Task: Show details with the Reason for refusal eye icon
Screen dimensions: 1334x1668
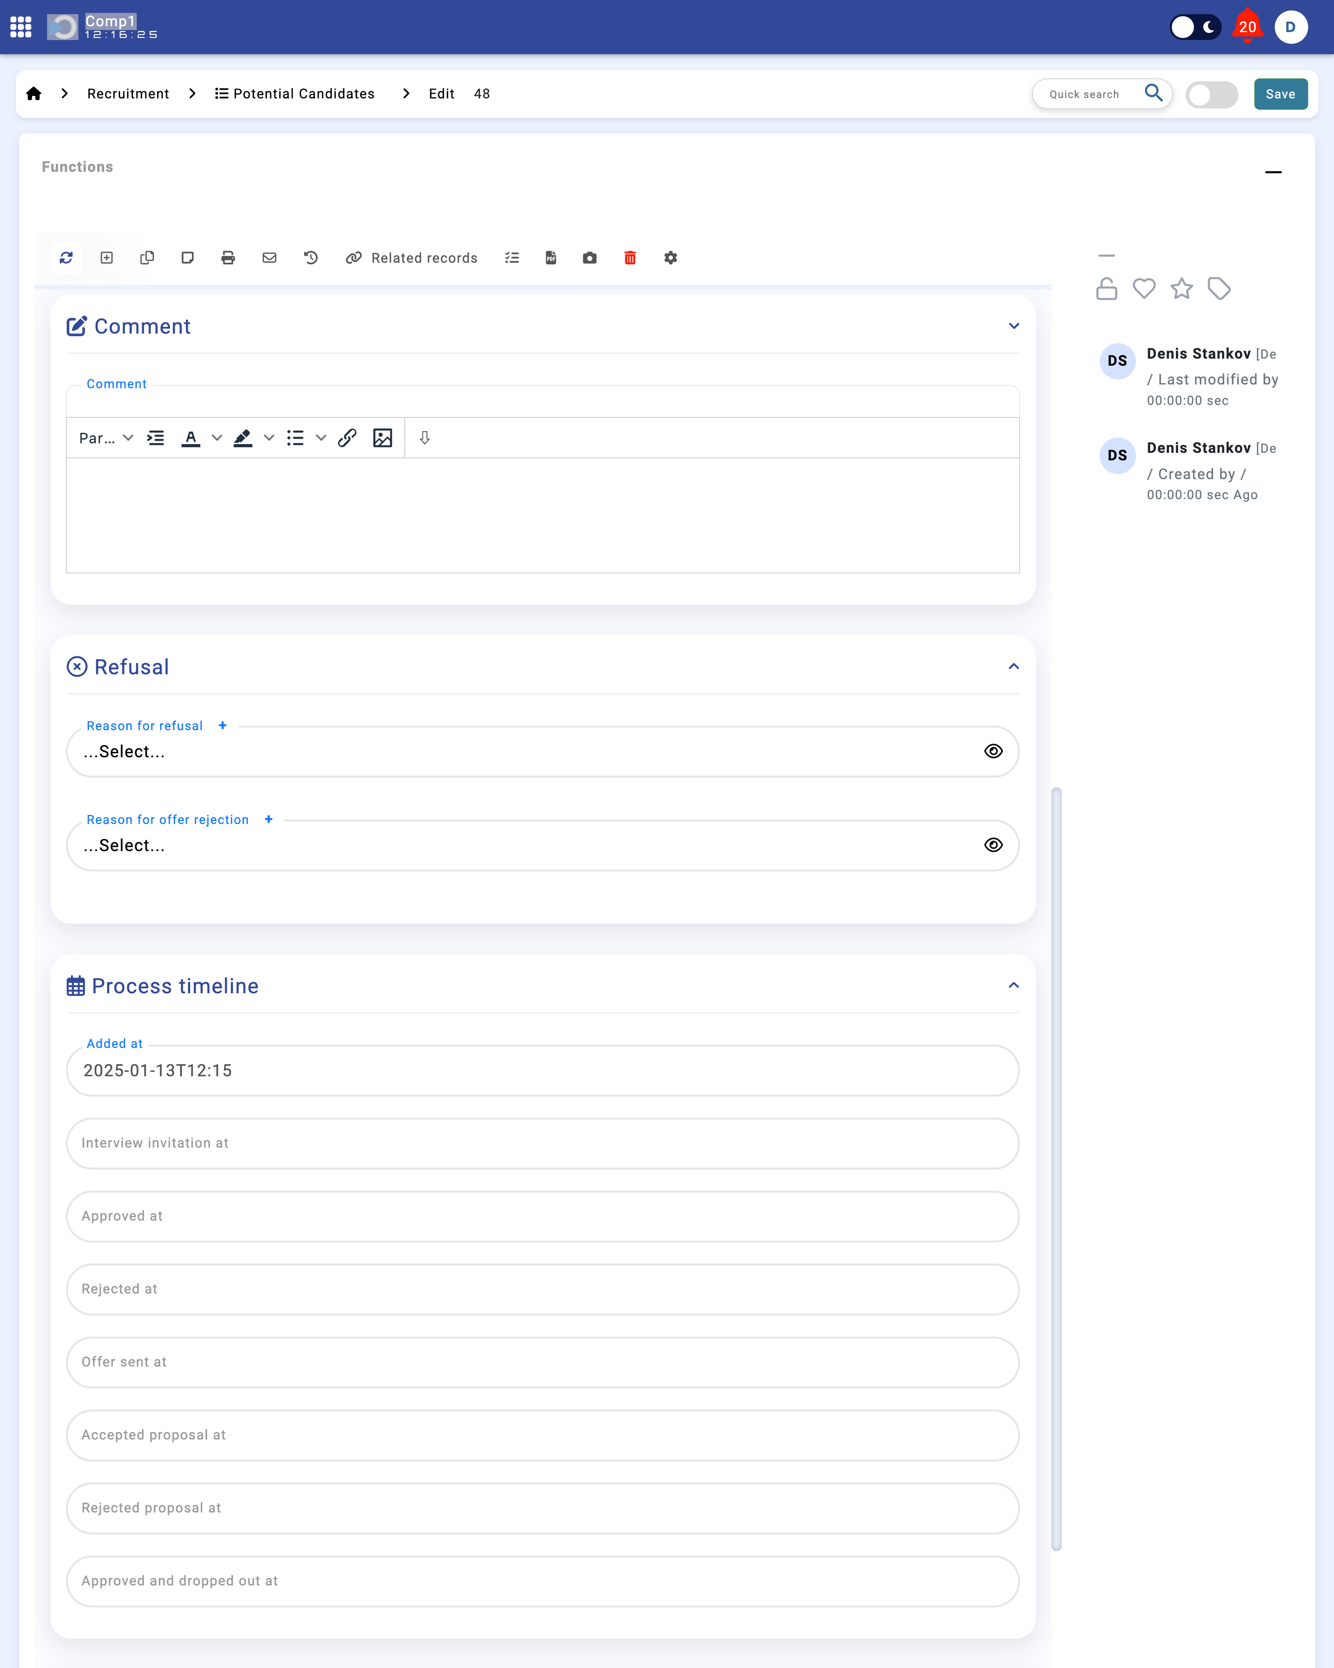Action: pyautogui.click(x=994, y=751)
